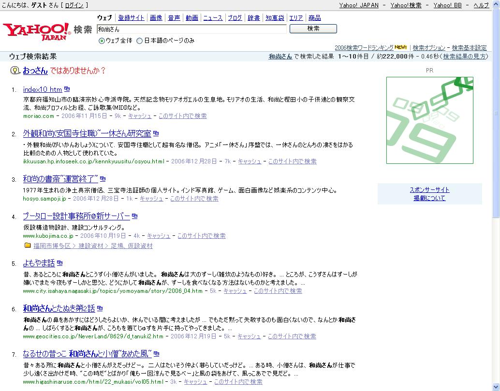
Task: Open the Yahoo! BB header link
Action: tap(448, 5)
